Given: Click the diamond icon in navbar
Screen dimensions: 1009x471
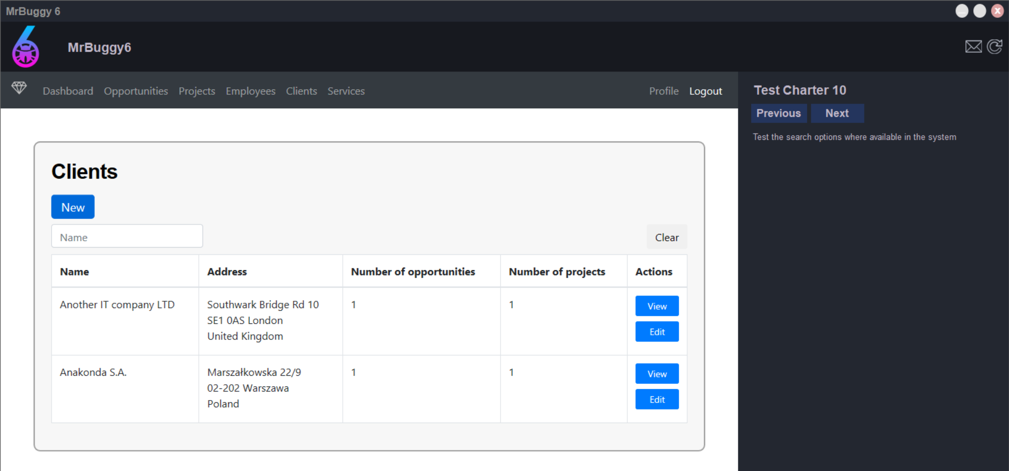Looking at the screenshot, I should [x=19, y=88].
